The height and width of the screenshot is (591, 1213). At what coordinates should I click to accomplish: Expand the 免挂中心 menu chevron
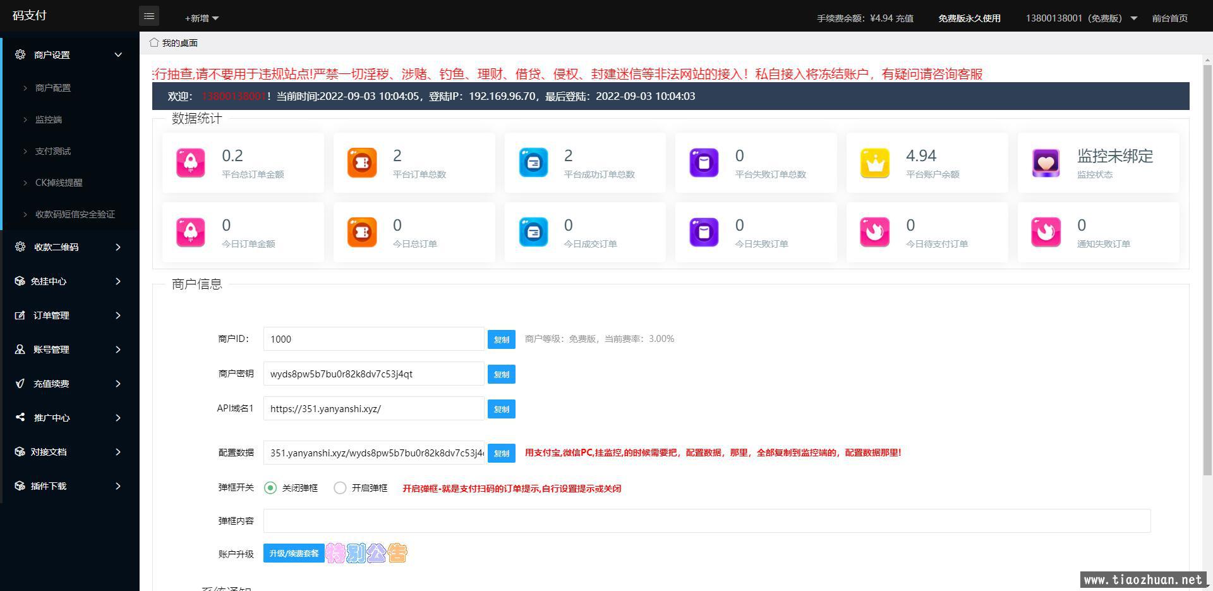pyautogui.click(x=118, y=281)
